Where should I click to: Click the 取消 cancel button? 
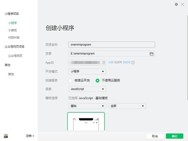pos(155,136)
